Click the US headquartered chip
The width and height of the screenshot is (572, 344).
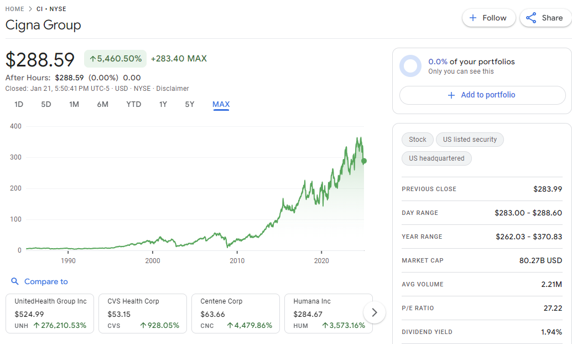pyautogui.click(x=436, y=158)
